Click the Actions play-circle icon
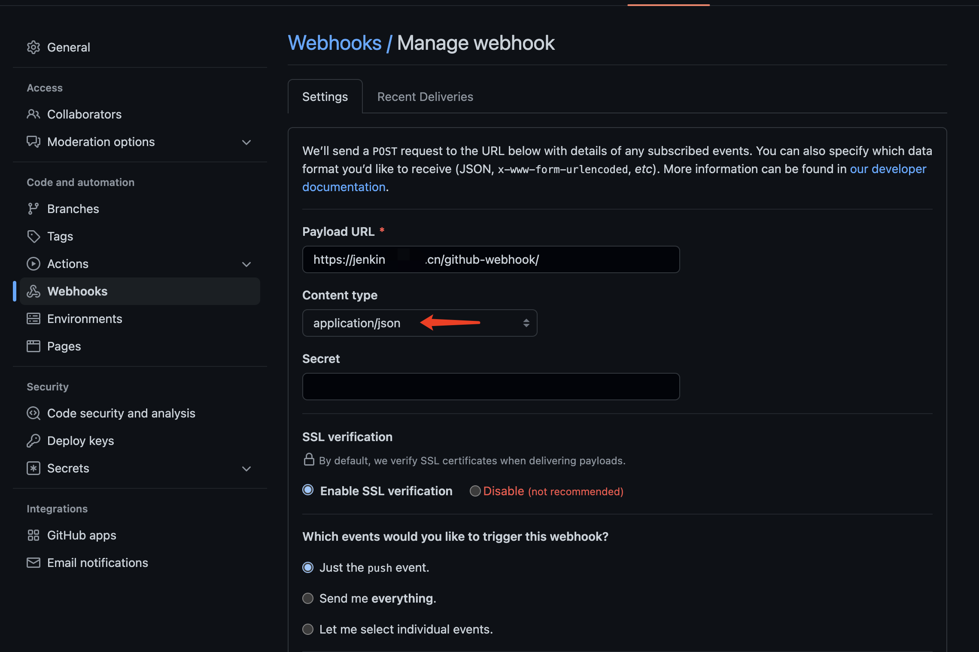Image resolution: width=979 pixels, height=652 pixels. coord(33,264)
